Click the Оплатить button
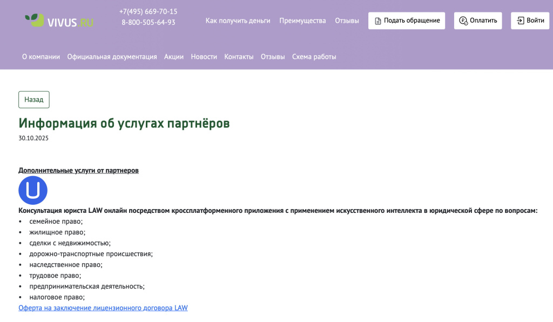Screen dimensions: 553x322 [478, 21]
